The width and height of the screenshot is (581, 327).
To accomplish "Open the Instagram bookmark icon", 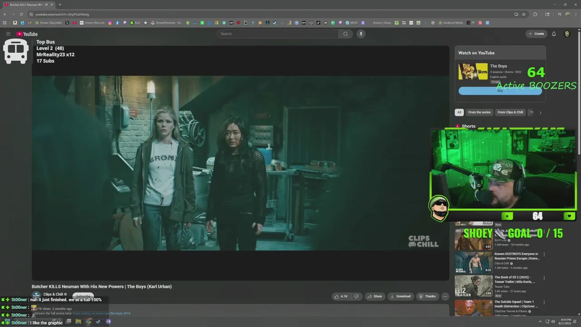I will point(110,23).
